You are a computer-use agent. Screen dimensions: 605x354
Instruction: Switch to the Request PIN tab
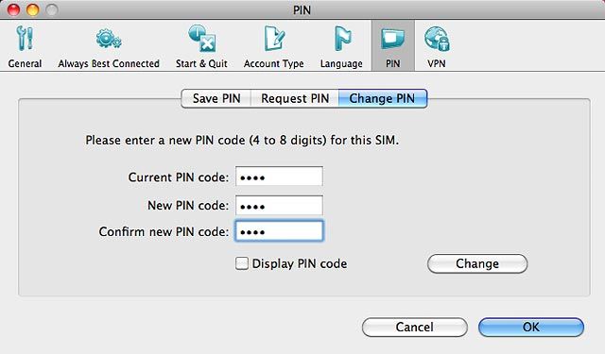coord(295,98)
